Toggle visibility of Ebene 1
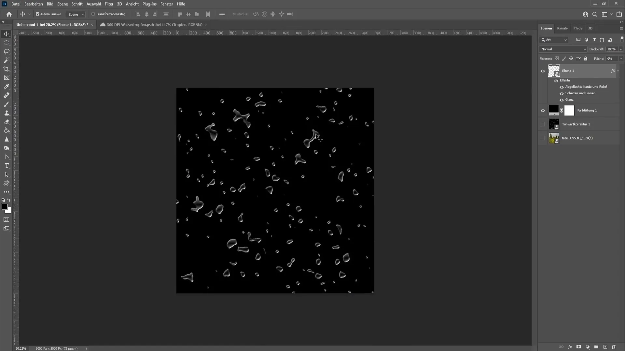 543,70
